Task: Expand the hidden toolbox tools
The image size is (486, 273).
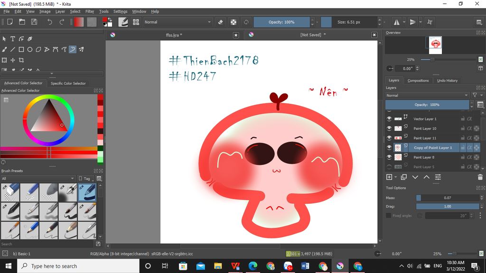Action: click(52, 74)
